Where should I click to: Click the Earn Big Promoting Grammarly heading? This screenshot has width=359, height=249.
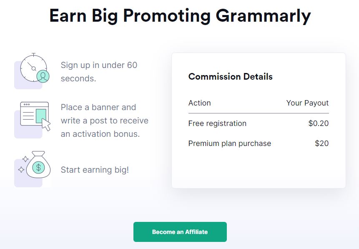tap(180, 16)
